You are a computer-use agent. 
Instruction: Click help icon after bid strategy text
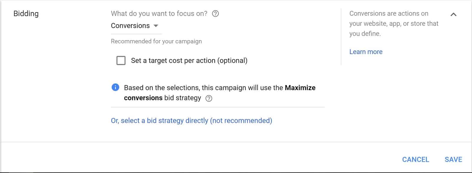(x=209, y=98)
